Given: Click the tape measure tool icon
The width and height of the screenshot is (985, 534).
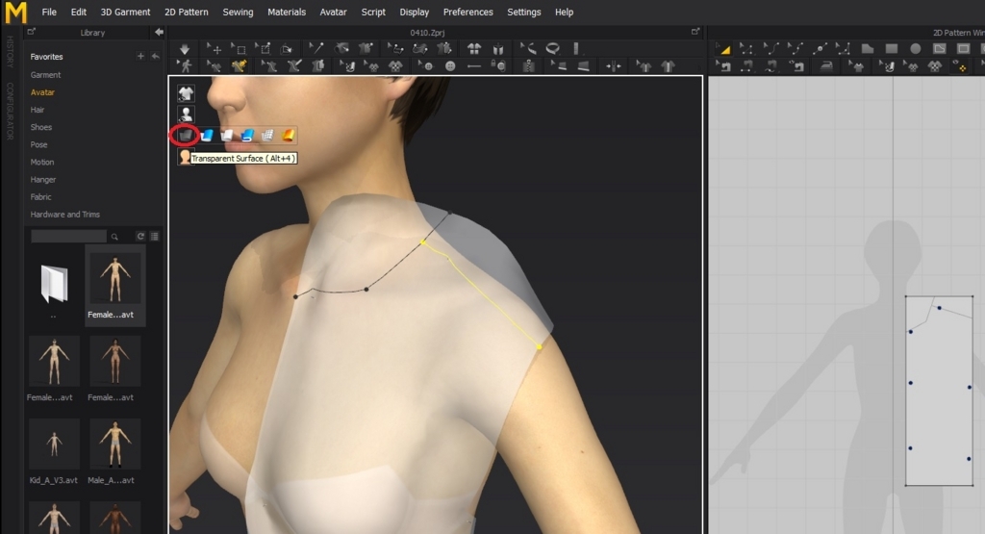Looking at the screenshot, I should (528, 49).
